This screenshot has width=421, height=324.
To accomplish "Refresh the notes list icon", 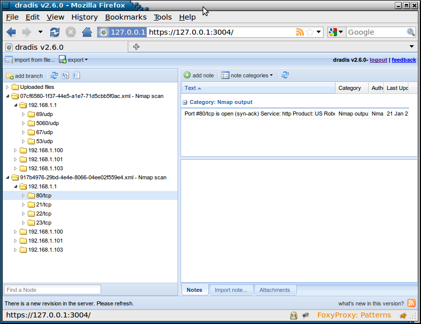I will coord(285,75).
